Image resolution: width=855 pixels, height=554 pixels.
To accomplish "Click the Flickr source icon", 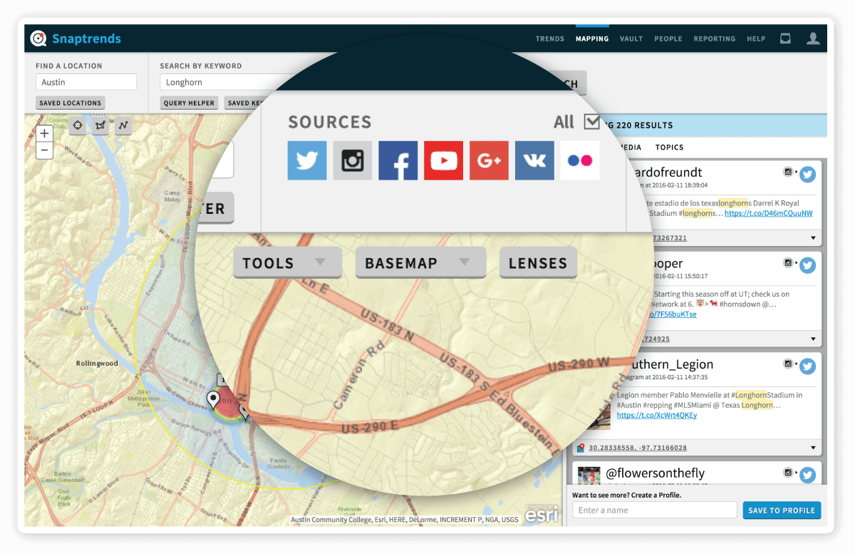I will 580,160.
